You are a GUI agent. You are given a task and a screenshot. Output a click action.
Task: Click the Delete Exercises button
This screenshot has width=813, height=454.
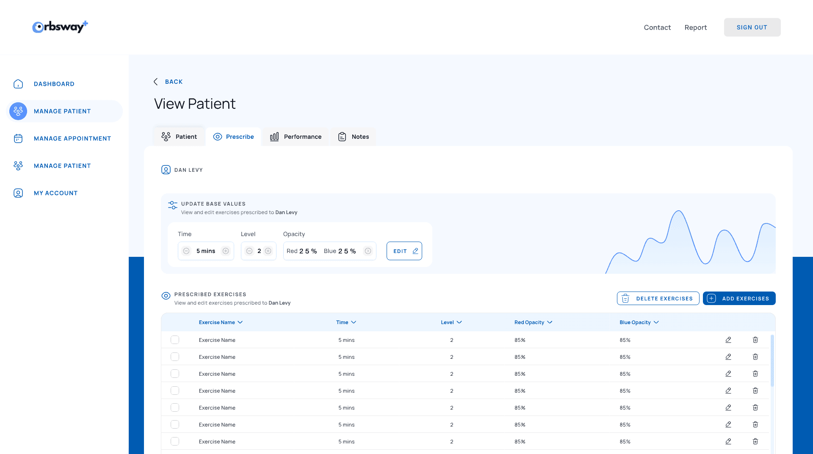pos(658,298)
